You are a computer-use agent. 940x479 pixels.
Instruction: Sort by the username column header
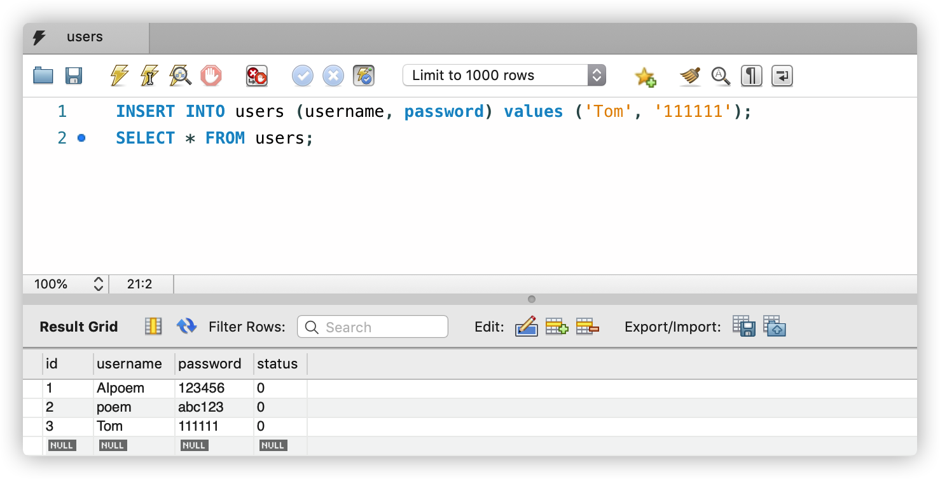134,364
